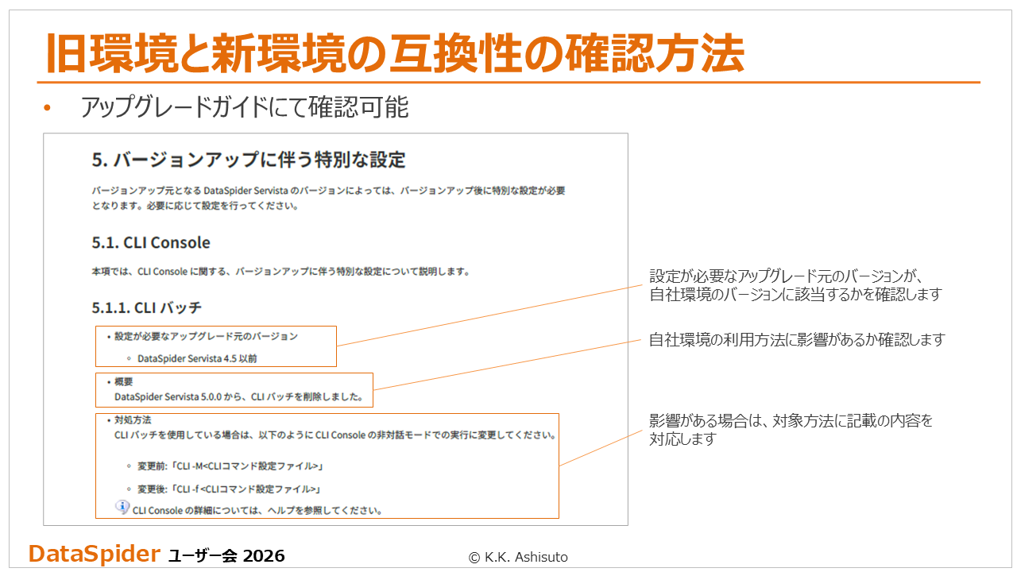Click the 対処方法 bullet label
The height and width of the screenshot is (572, 1017).
click(x=132, y=419)
